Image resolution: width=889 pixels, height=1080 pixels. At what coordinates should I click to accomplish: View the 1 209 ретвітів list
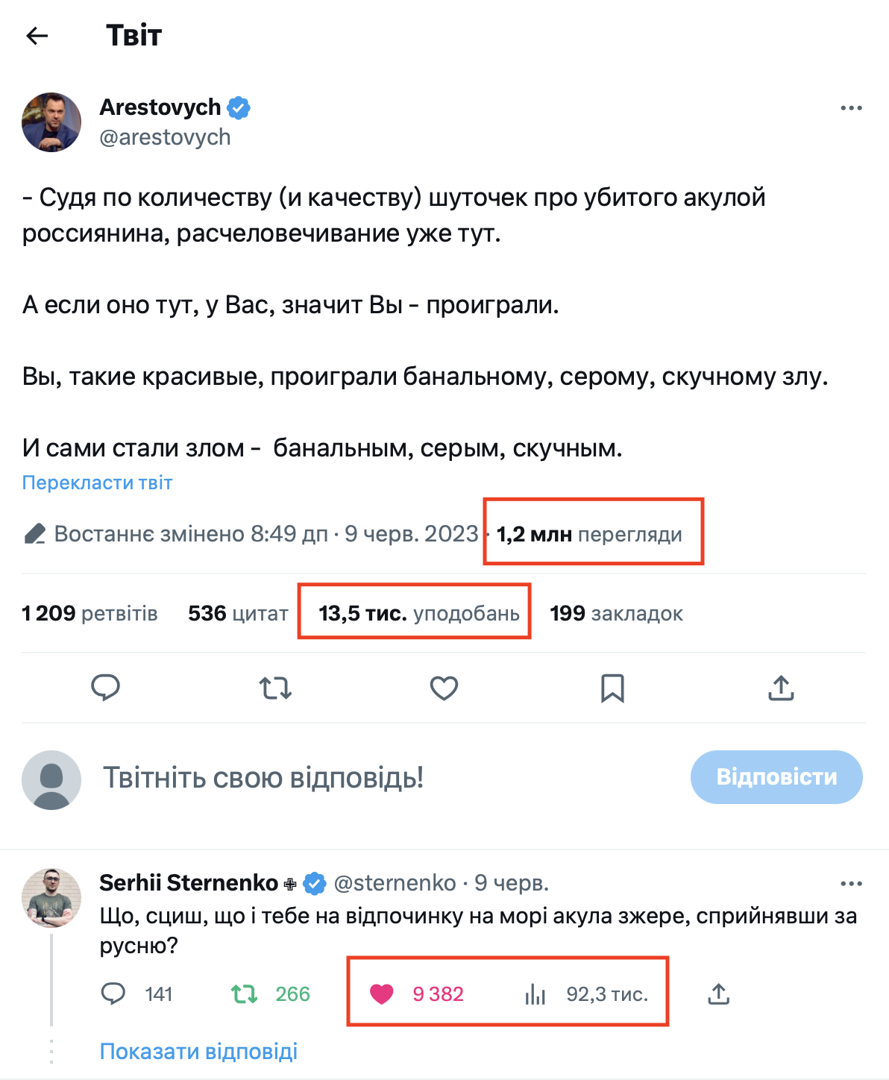89,613
